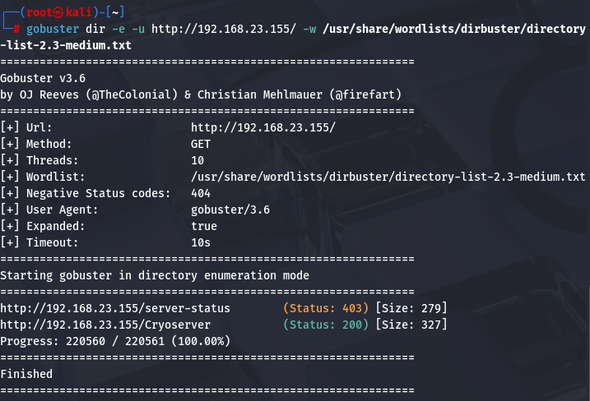This screenshot has width=590, height=401.
Task: Click the 'Status: 403' result text
Action: coord(326,308)
